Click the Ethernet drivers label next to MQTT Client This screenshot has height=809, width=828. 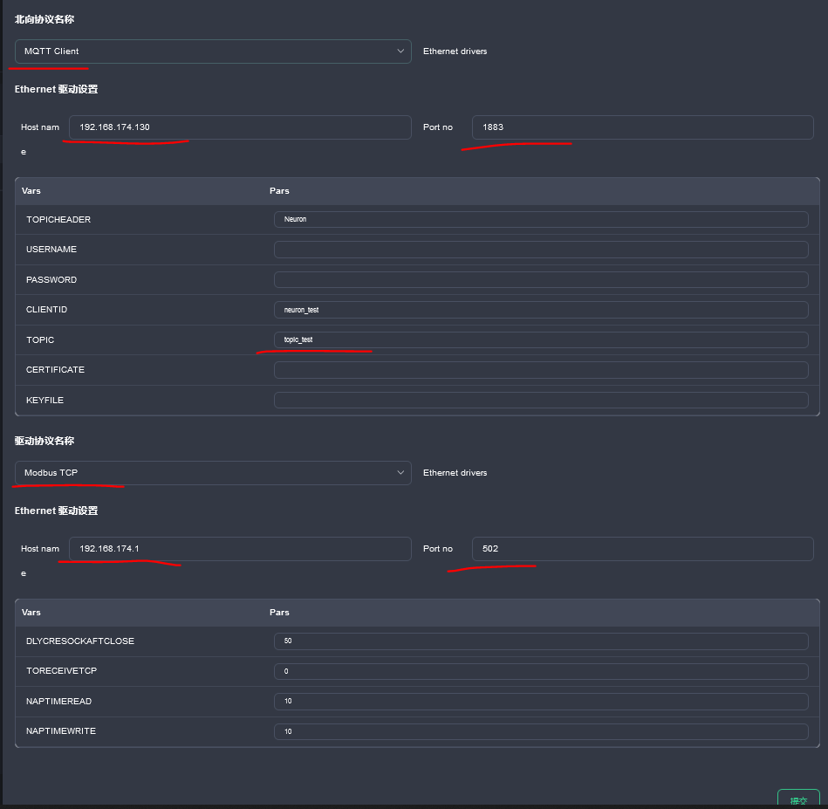point(455,51)
